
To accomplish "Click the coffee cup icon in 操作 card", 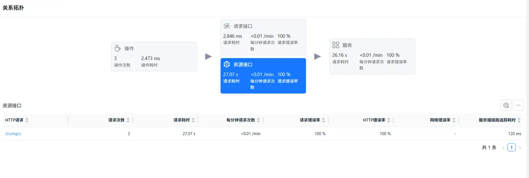I will pos(118,48).
